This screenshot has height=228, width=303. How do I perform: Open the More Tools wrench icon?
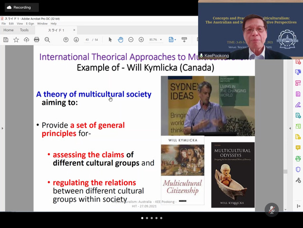(298, 180)
